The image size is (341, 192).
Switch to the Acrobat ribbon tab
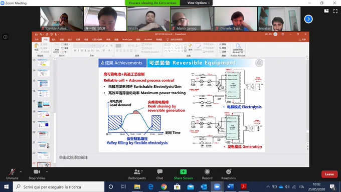point(148,40)
